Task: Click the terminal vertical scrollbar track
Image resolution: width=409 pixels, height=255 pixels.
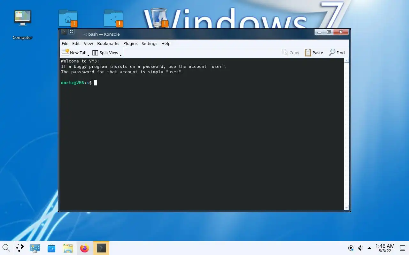Action: click(346, 134)
